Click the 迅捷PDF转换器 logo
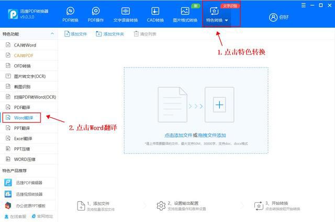335x222 pixels. 13,14
